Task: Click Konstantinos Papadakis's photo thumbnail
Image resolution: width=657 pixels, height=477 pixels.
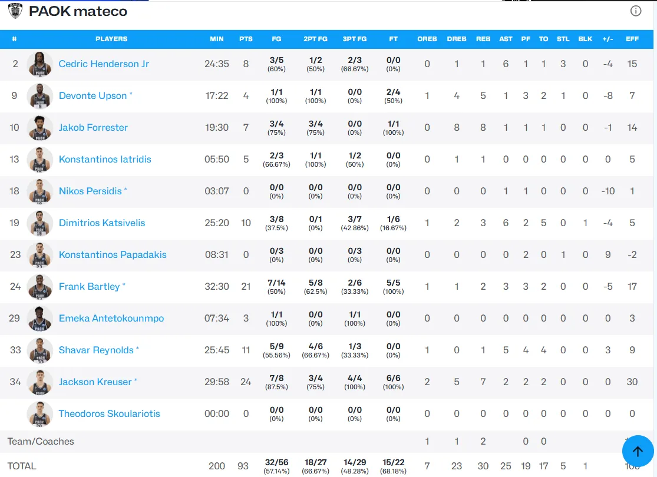Action: 40,255
